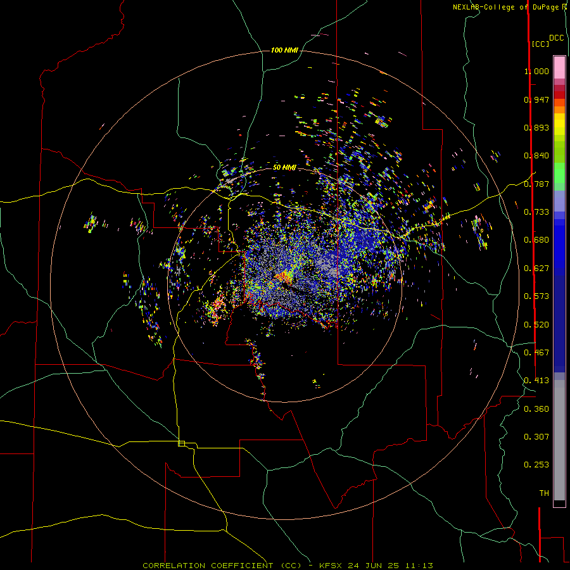Image resolution: width=570 pixels, height=570 pixels.
Task: Click the orange-red radar center clutter spot
Action: pos(283,278)
